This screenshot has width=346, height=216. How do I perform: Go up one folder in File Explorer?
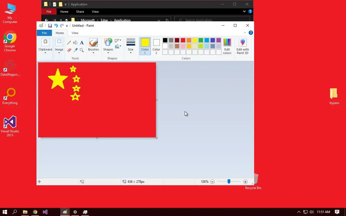click(x=66, y=20)
